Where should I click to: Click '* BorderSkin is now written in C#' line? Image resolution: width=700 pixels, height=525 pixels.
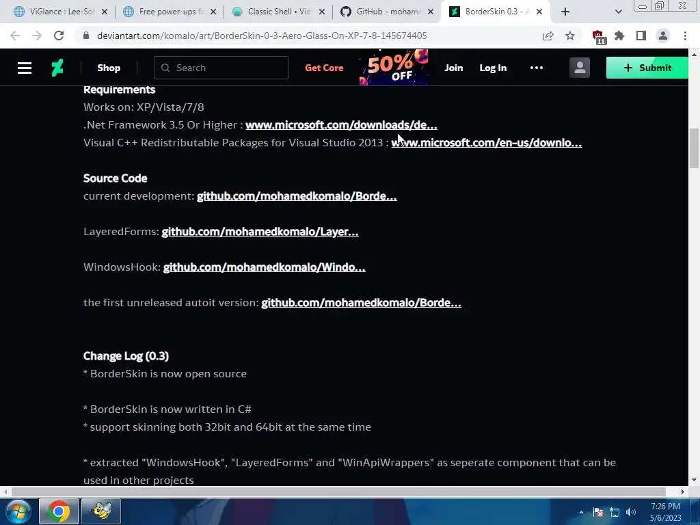point(167,409)
